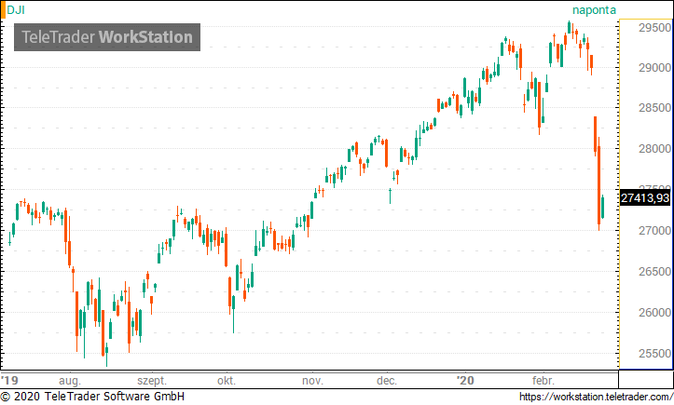The width and height of the screenshot is (674, 405).
Task: Click the 28000 price axis label
Action: pyautogui.click(x=654, y=149)
